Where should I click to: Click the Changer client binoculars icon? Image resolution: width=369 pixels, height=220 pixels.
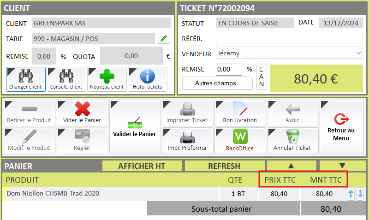tap(25, 76)
